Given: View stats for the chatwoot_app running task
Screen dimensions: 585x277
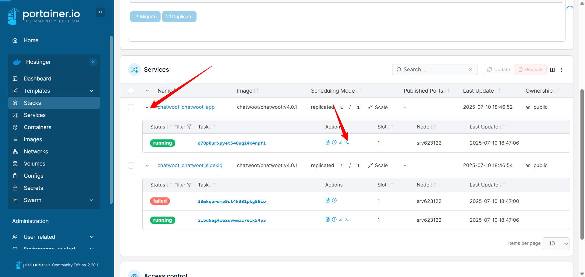Looking at the screenshot, I should (341, 142).
